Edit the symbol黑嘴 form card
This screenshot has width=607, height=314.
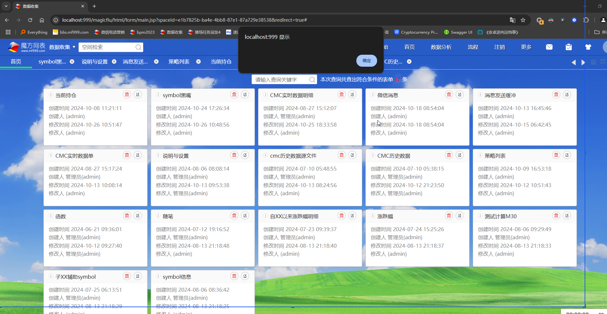(x=245, y=95)
